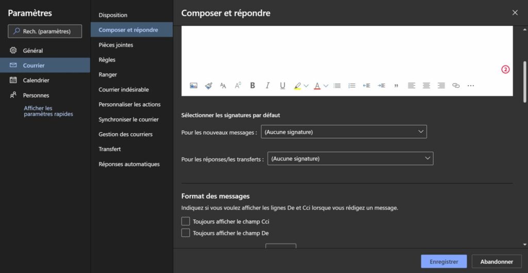Select the Personnes people icon
This screenshot has height=273, width=528.
click(x=13, y=95)
